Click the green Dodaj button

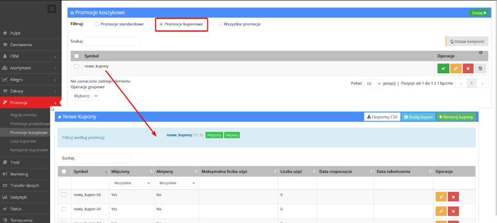pos(479,13)
